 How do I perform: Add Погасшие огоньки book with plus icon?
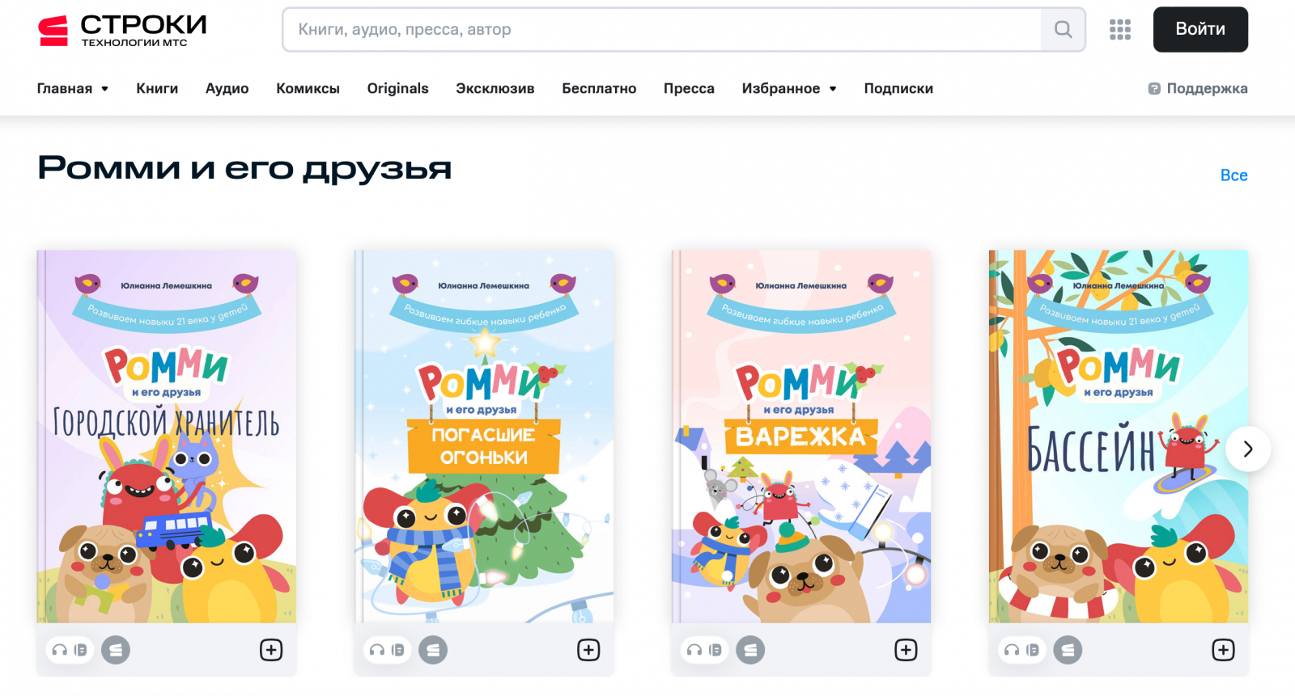tap(588, 650)
